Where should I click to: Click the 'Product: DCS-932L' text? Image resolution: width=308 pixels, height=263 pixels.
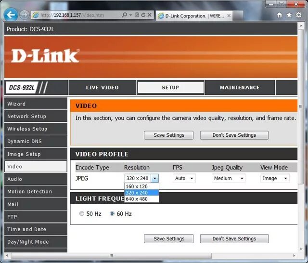click(x=30, y=29)
